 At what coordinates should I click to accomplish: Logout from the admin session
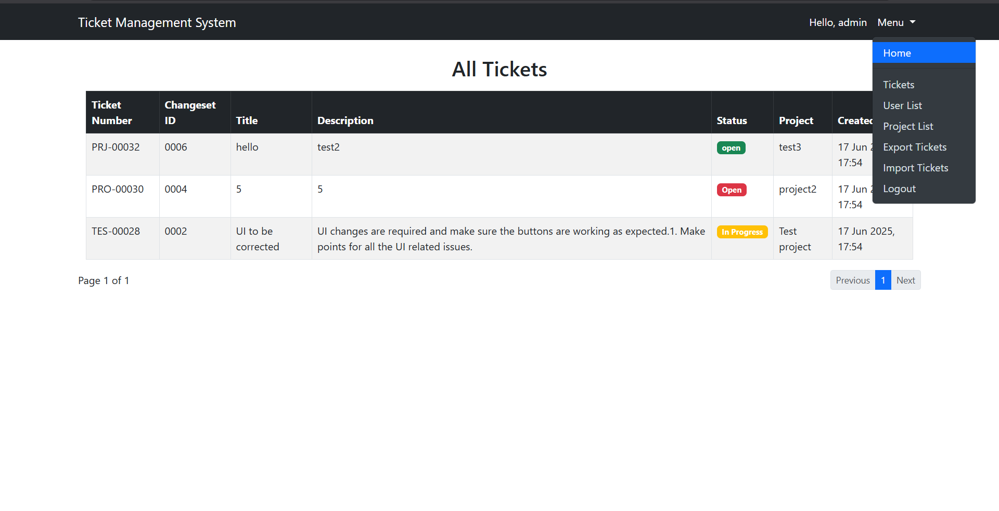[899, 188]
